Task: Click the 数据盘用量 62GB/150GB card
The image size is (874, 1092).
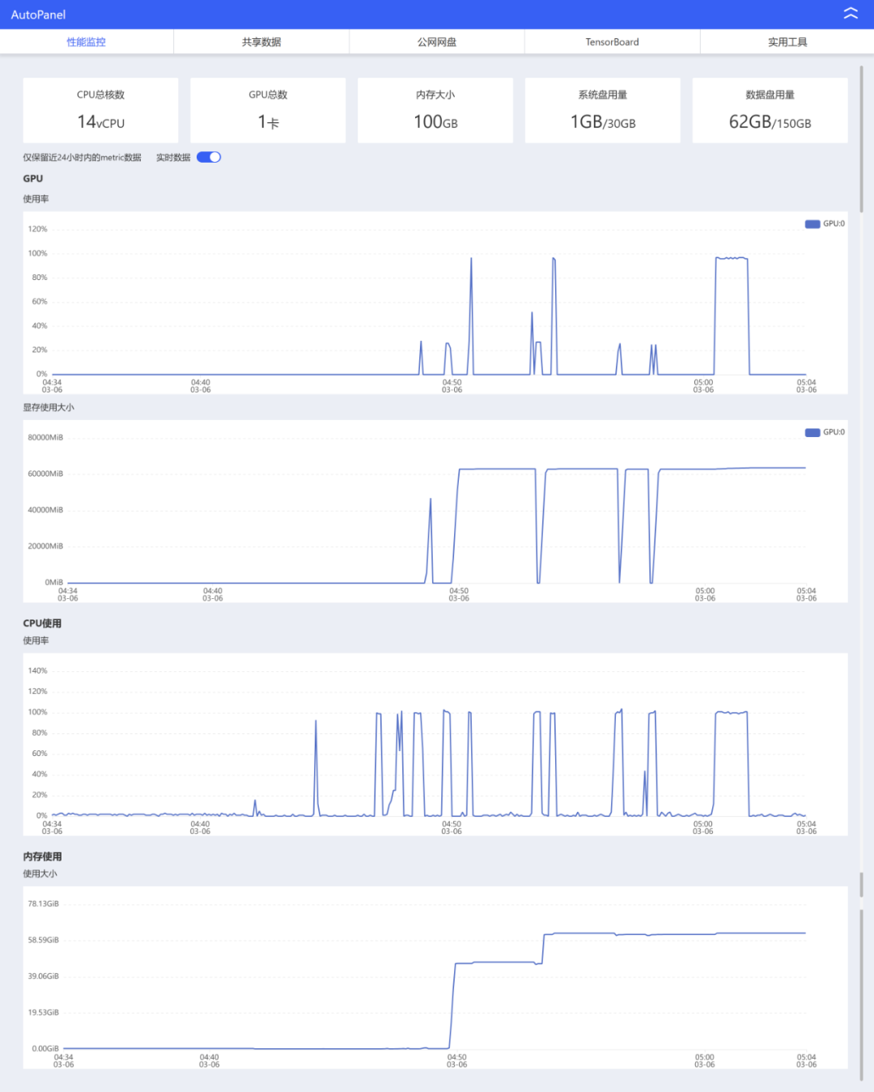Action: tap(770, 110)
